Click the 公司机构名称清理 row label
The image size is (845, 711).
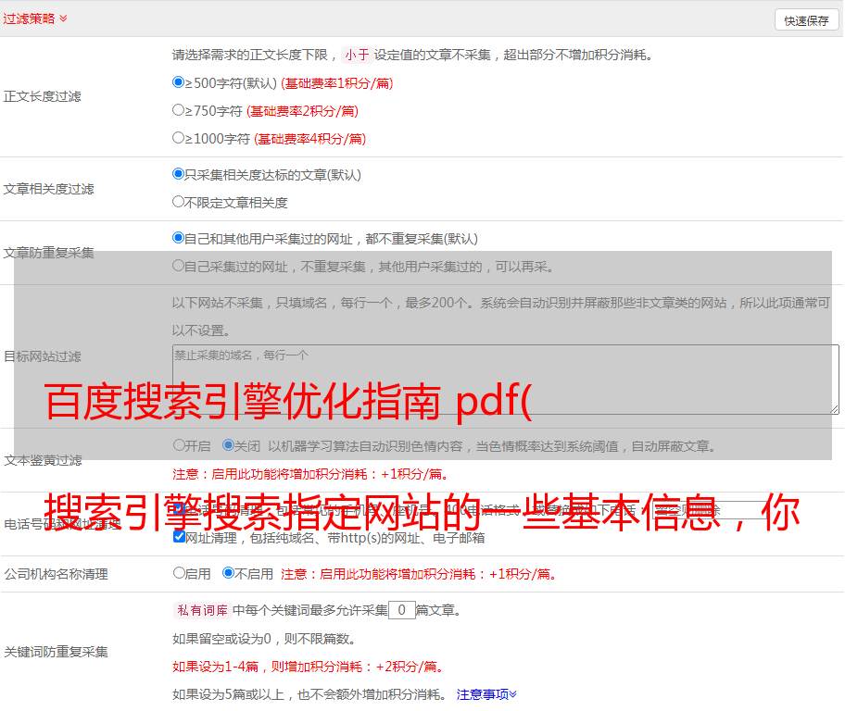56,574
